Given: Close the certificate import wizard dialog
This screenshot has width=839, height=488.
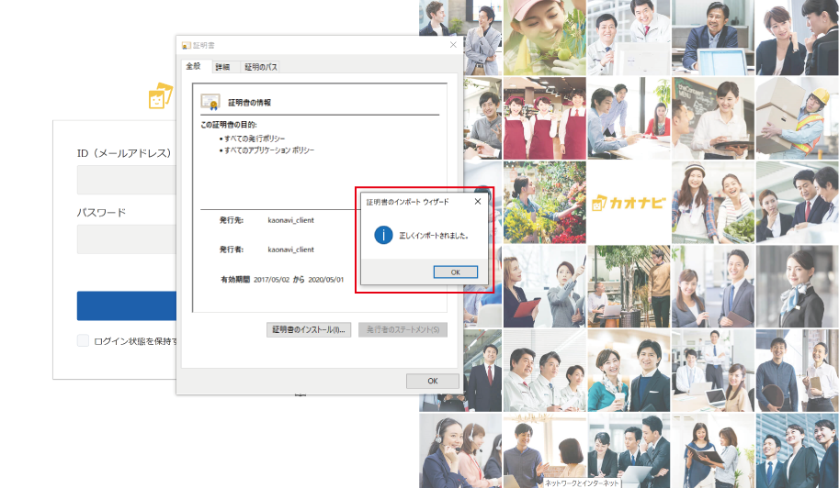Looking at the screenshot, I should pyautogui.click(x=477, y=201).
